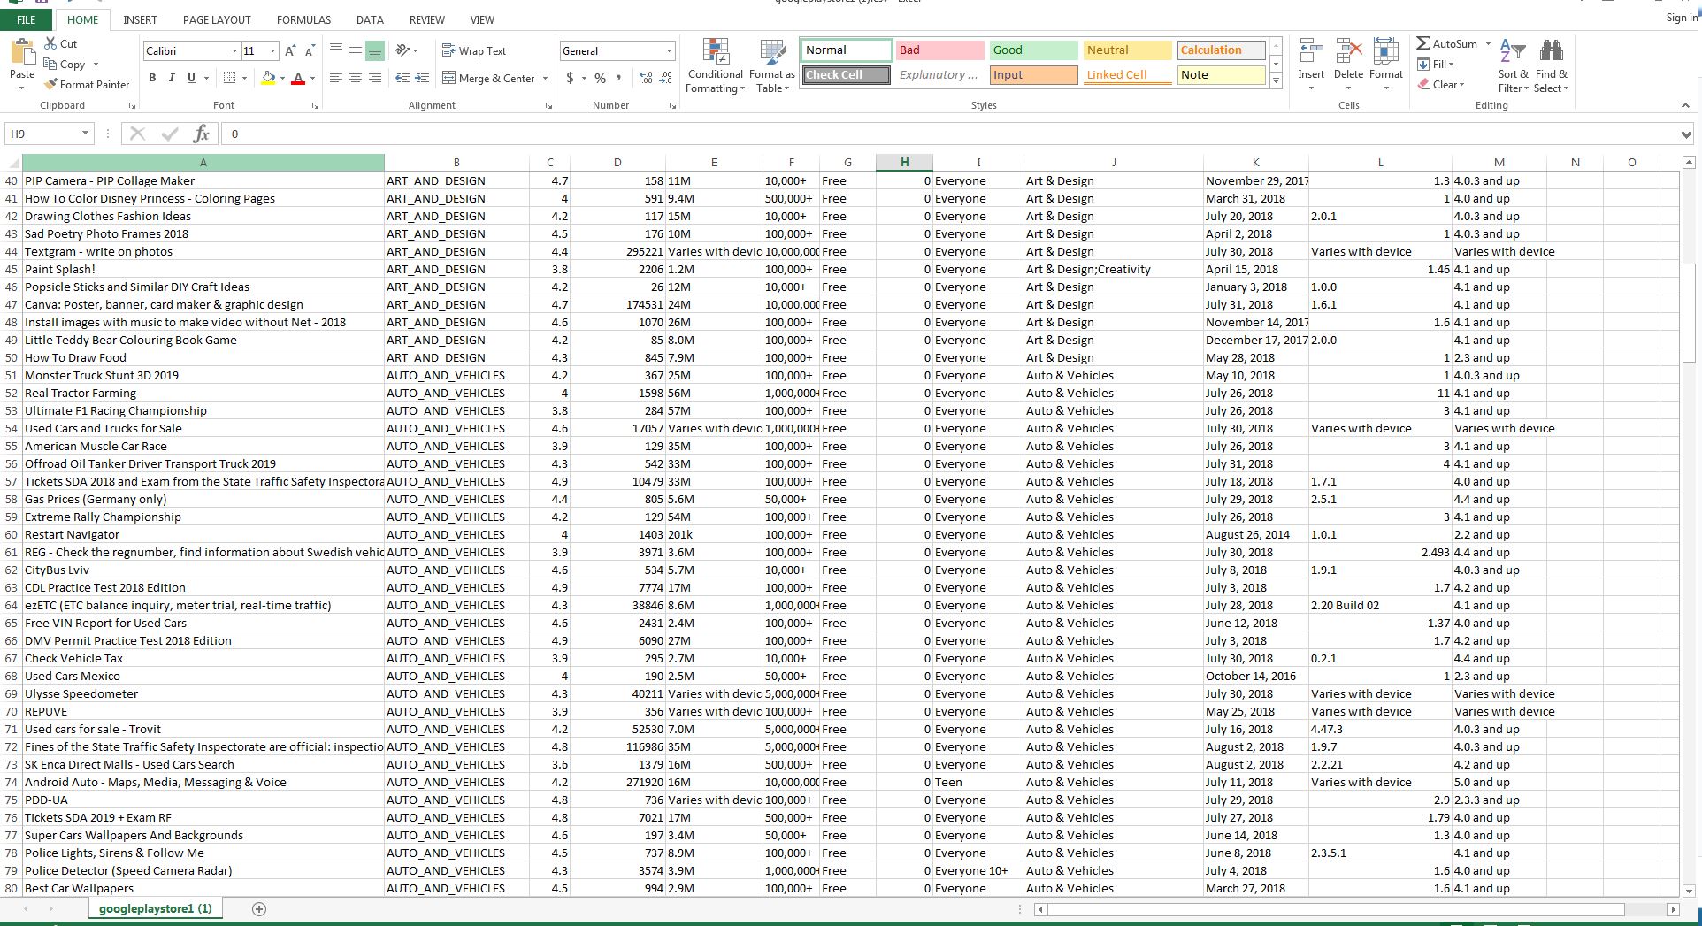This screenshot has height=926, width=1702.
Task: Switch to the VIEW tab
Action: click(482, 19)
